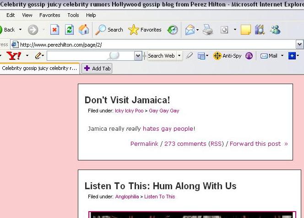Click the yellow note icon in toolbar
The width and height of the screenshot is (304, 218).
pos(246,30)
